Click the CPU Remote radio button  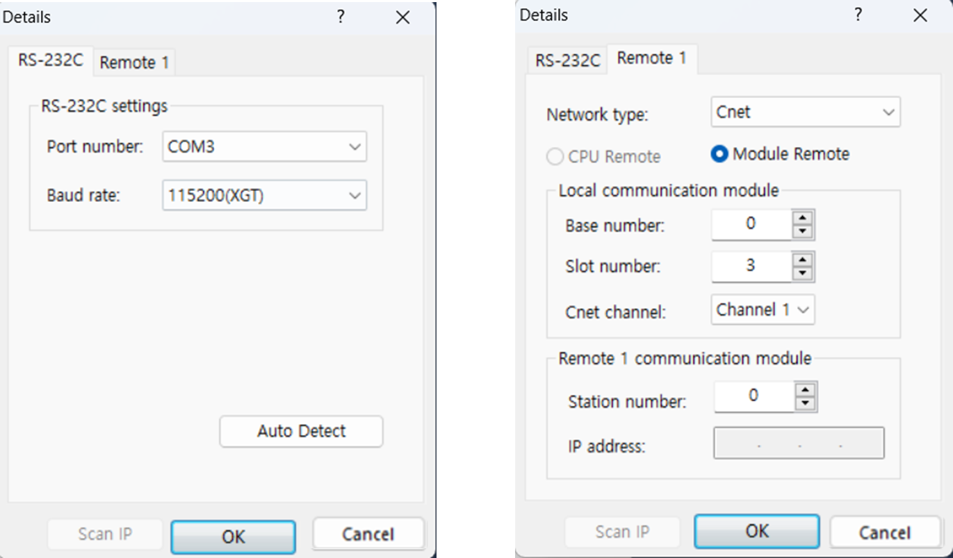tap(555, 156)
